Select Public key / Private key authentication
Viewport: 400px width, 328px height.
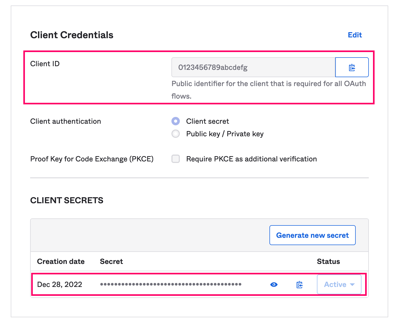[176, 134]
